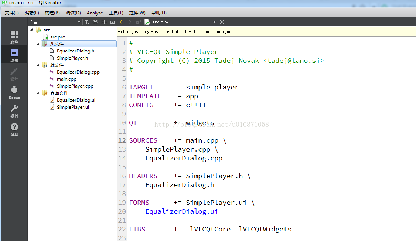
Task: Open the Design mode pencil icon
Action: 14,71
